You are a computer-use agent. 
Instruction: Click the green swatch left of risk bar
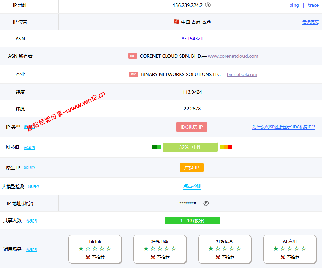coord(157,147)
